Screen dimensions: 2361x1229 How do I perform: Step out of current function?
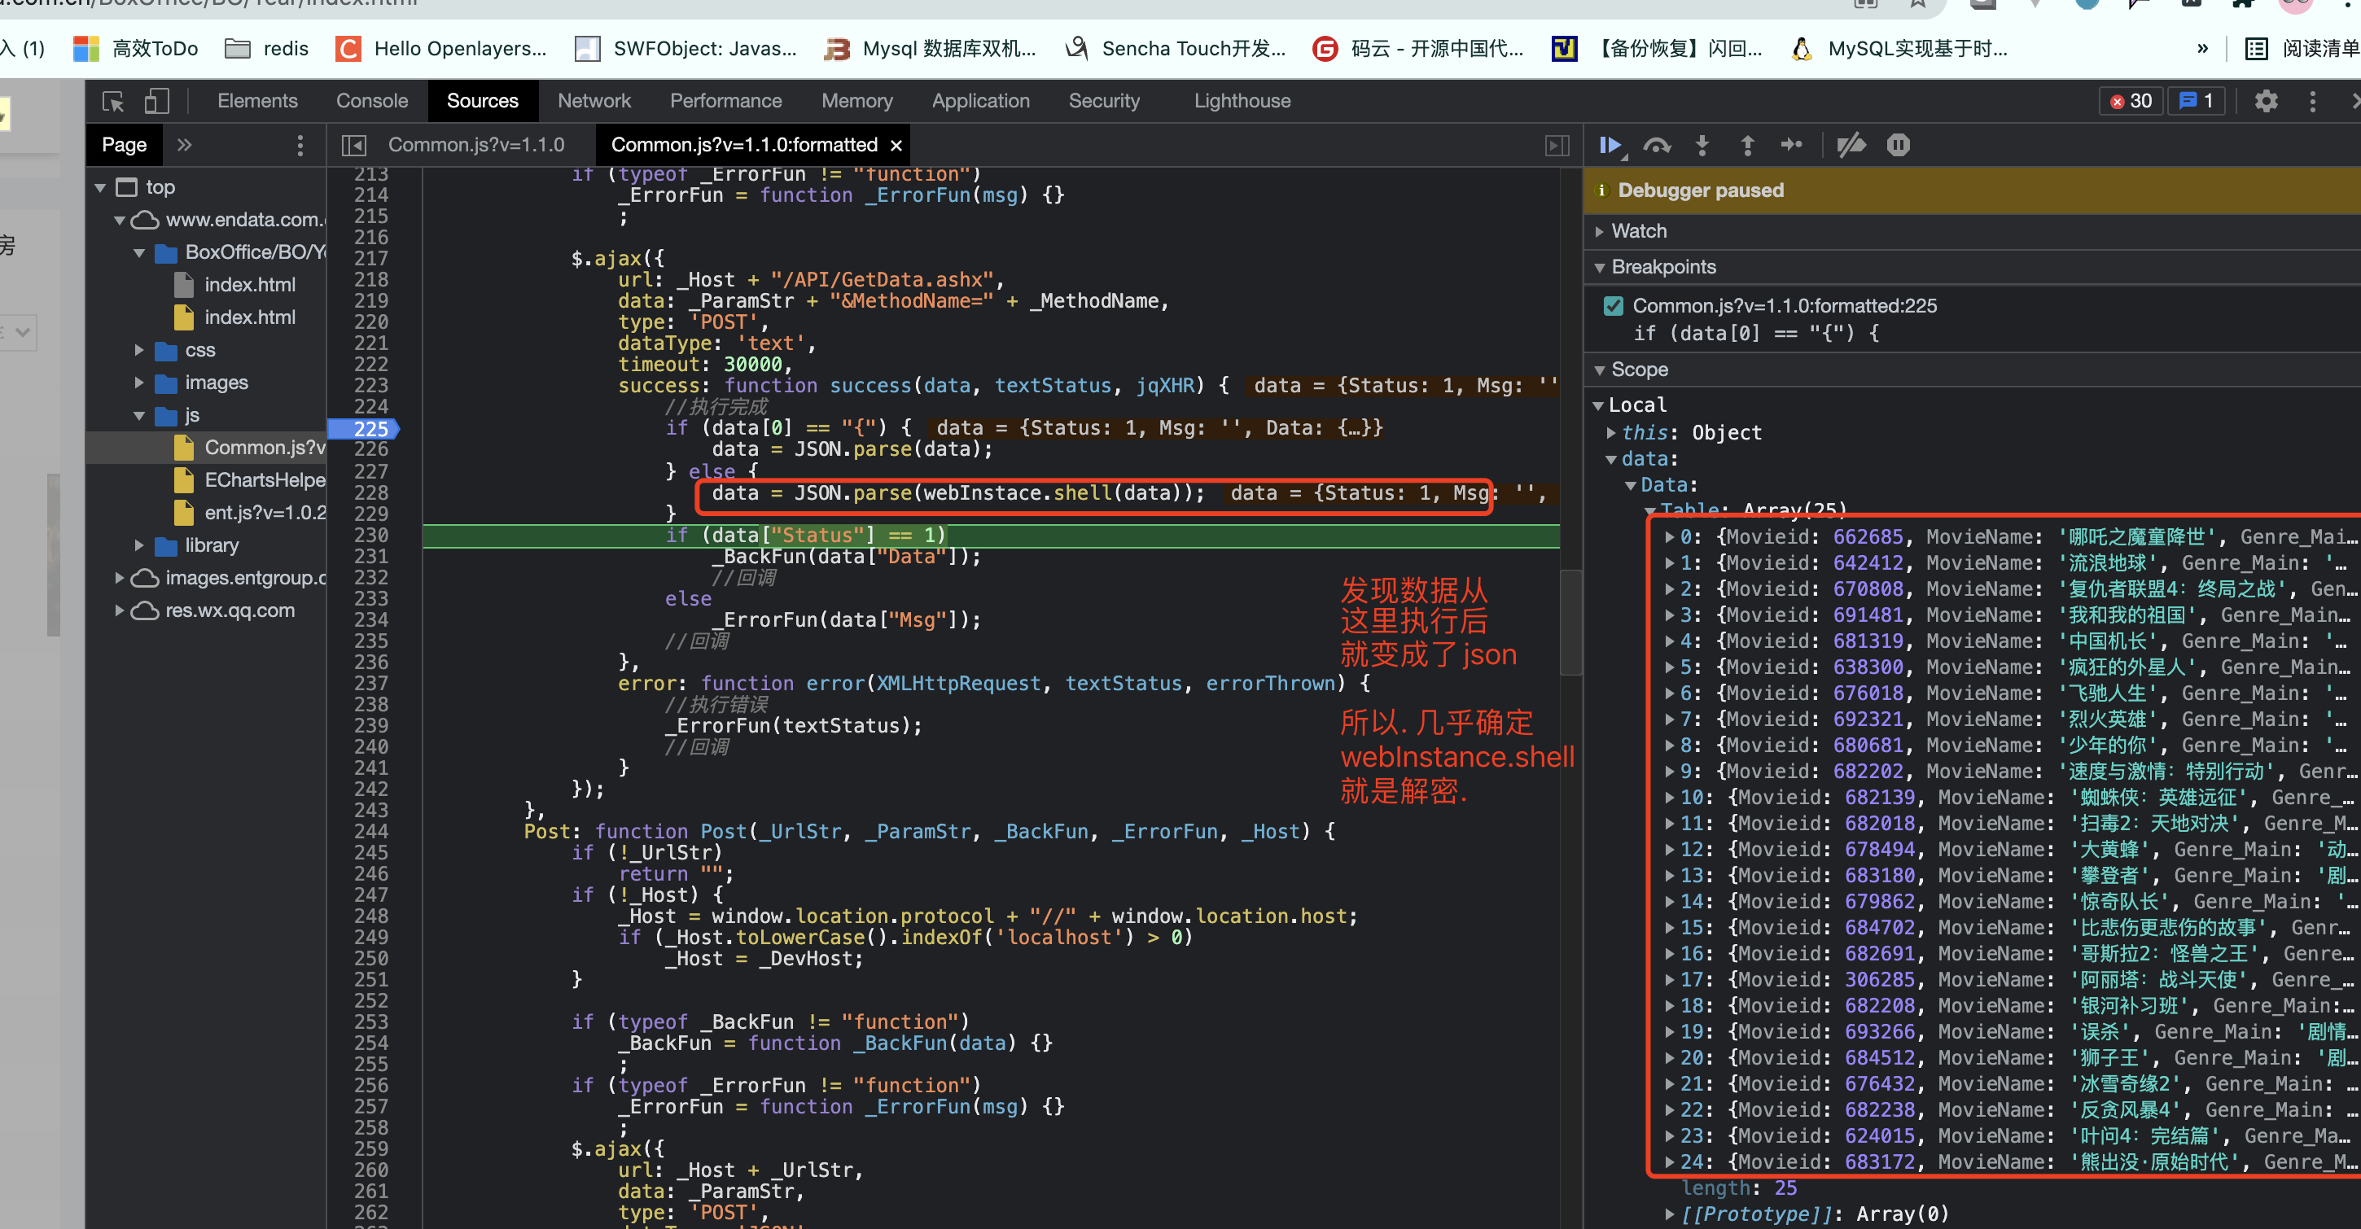(1747, 145)
